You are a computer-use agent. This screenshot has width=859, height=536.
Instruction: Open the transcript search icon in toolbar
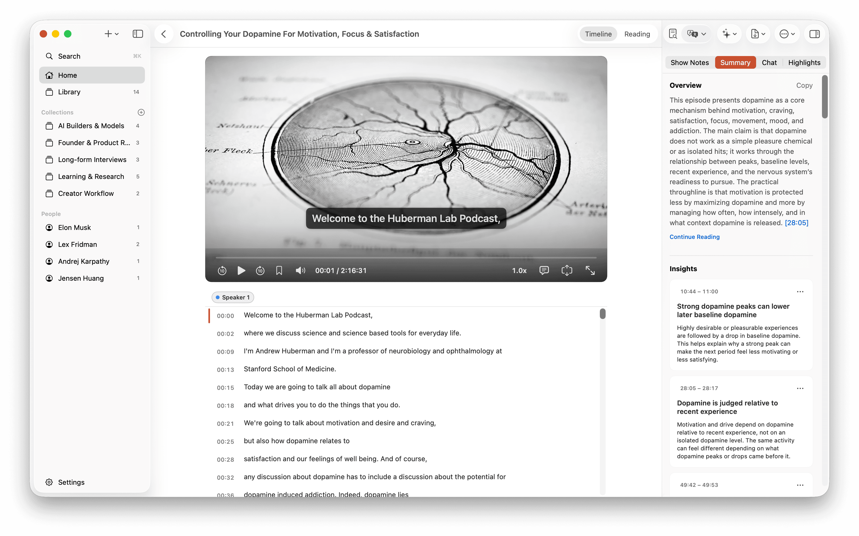tap(673, 34)
